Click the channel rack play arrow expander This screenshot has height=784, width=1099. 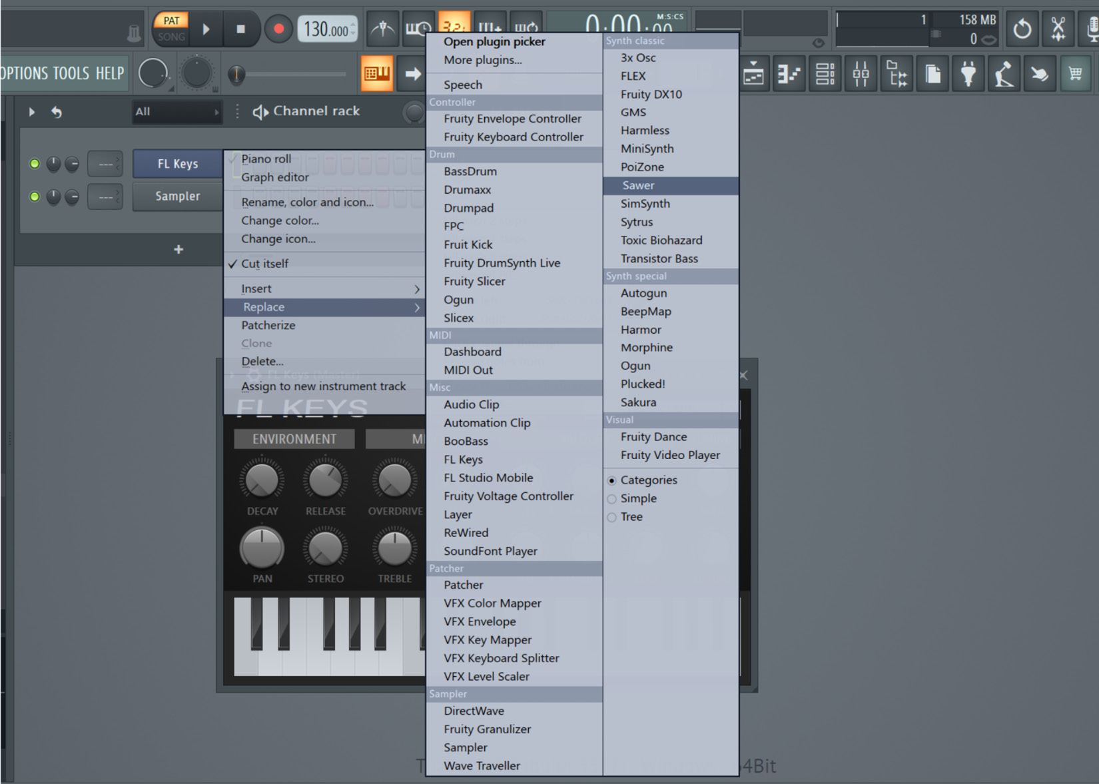point(31,112)
